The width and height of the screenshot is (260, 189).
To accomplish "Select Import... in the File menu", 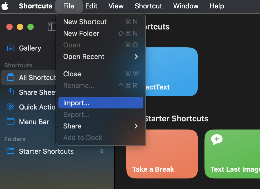I will (x=101, y=103).
